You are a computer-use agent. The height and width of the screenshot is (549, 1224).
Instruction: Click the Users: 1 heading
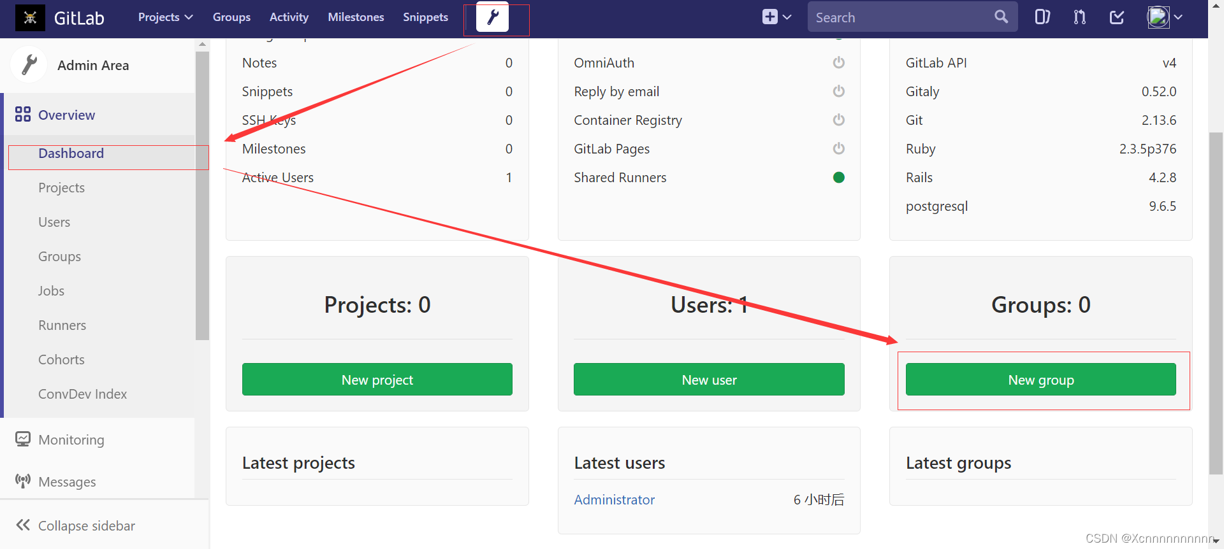tap(709, 305)
